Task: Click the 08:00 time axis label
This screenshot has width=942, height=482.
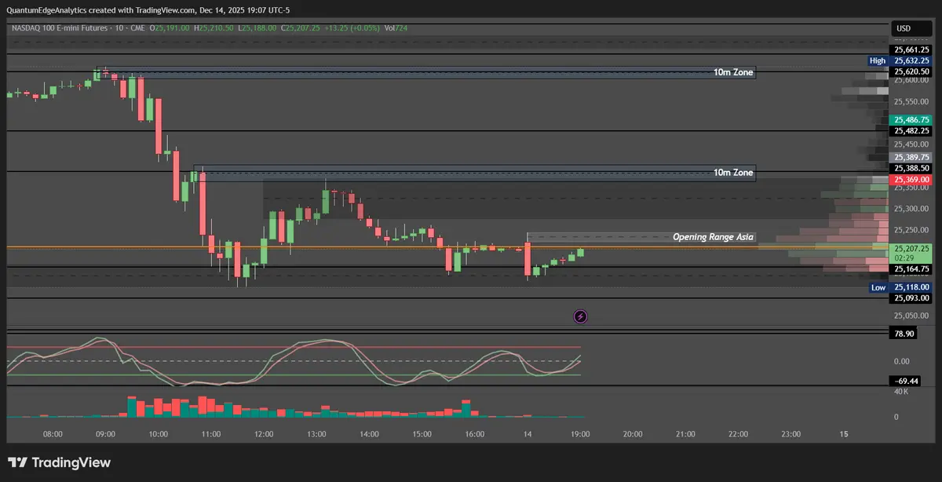Action: click(53, 433)
